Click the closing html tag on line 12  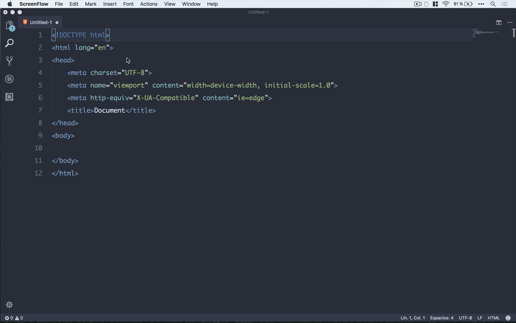[65, 173]
